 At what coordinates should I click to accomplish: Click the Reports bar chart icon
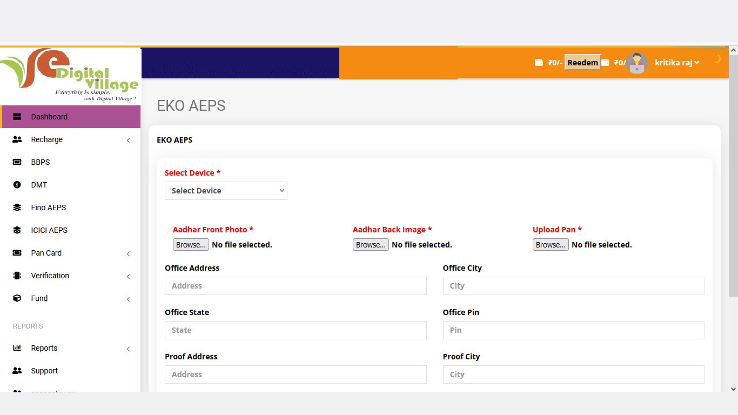tap(17, 348)
